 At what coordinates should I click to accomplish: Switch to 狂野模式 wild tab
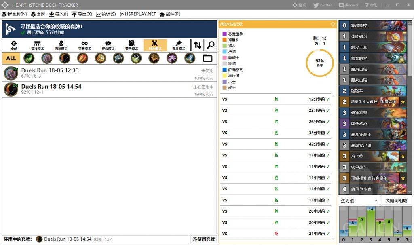click(84, 45)
